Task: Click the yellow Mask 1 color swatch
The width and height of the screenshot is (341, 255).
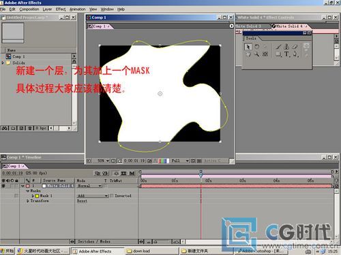Action: (x=37, y=196)
